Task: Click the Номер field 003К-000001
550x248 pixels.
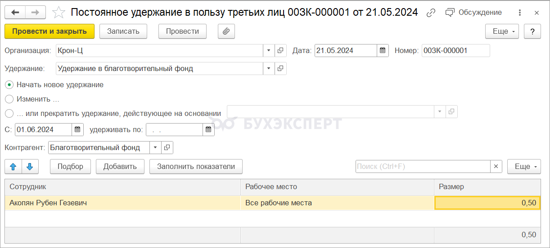Action: pyautogui.click(x=455, y=50)
